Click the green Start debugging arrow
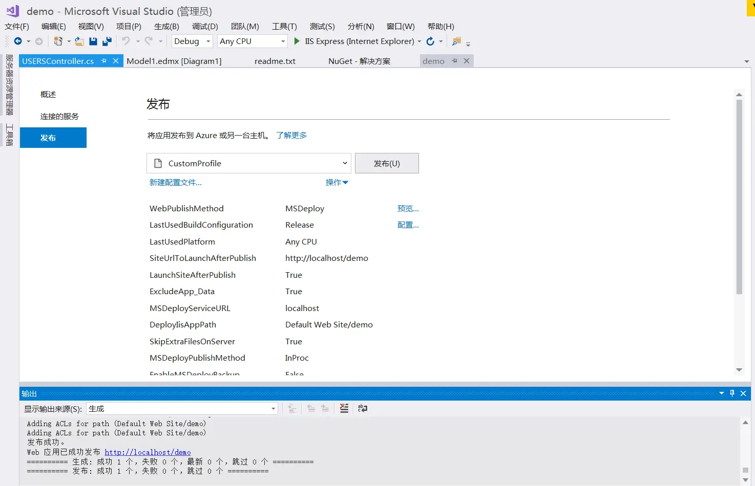The width and height of the screenshot is (755, 486). click(x=297, y=41)
